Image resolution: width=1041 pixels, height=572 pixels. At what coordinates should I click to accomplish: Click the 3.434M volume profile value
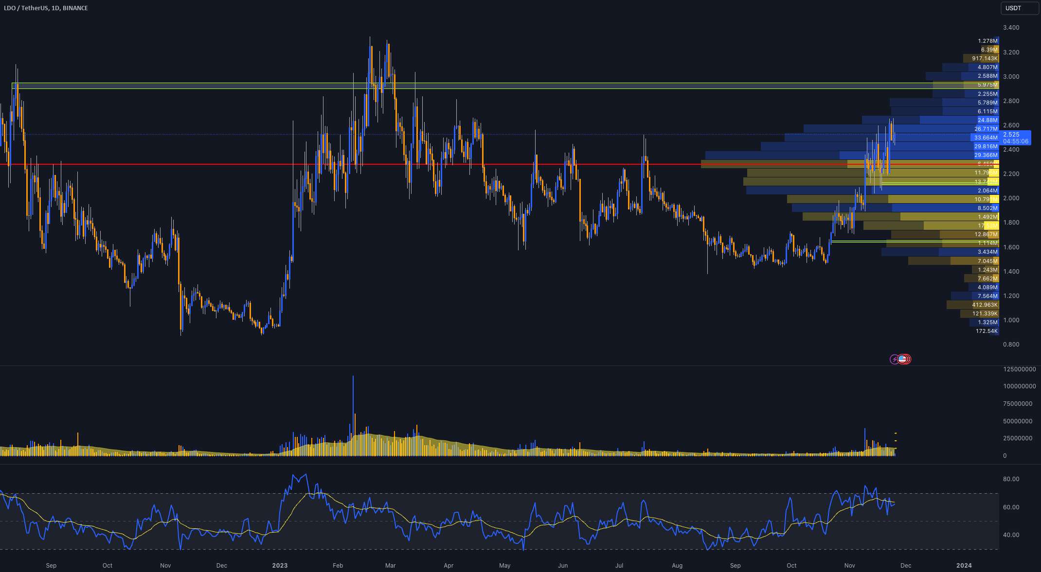(987, 252)
